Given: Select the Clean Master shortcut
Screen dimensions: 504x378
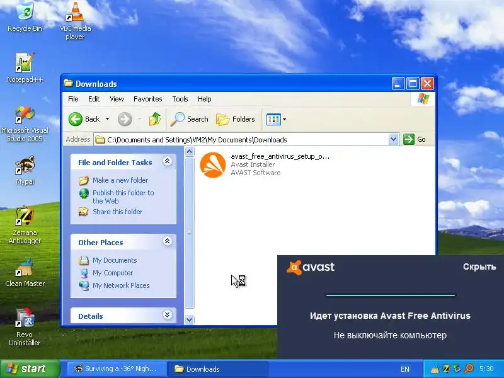Looking at the screenshot, I should pyautogui.click(x=25, y=273).
